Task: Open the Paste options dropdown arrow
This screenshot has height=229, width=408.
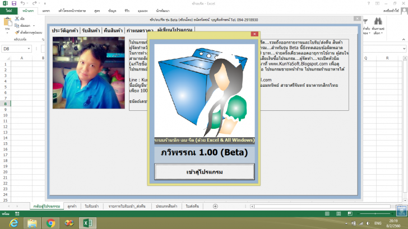Action: (x=7, y=33)
